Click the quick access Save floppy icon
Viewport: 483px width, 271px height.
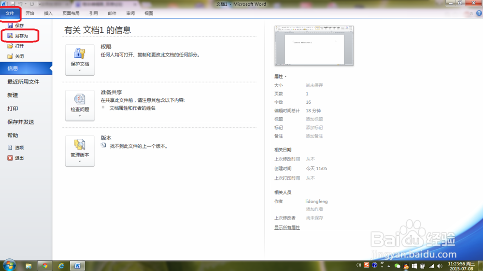13,4
